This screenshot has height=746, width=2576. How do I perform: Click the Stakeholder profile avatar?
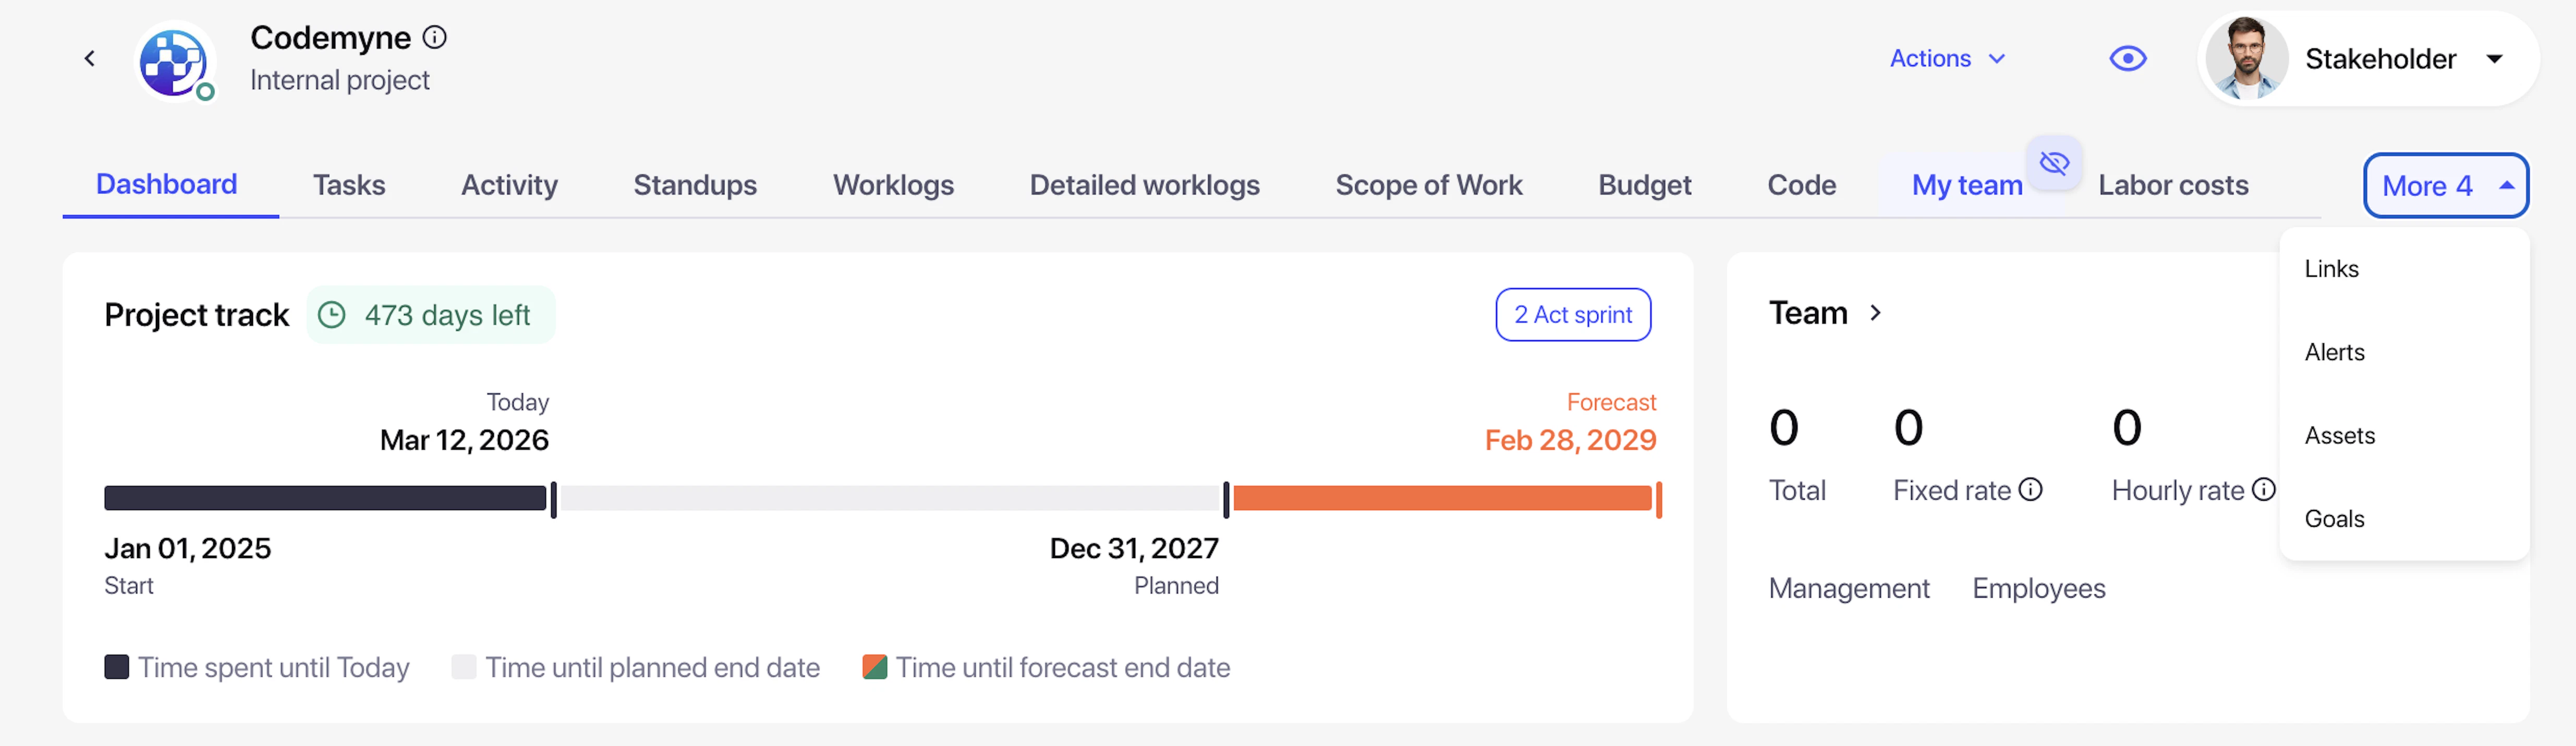point(2246,59)
